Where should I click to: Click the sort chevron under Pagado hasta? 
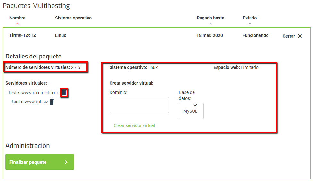point(210,24)
